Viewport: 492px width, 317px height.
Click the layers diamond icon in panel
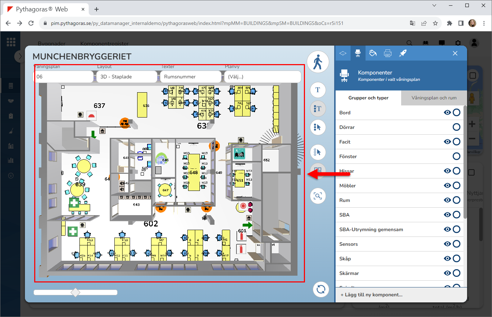[343, 53]
